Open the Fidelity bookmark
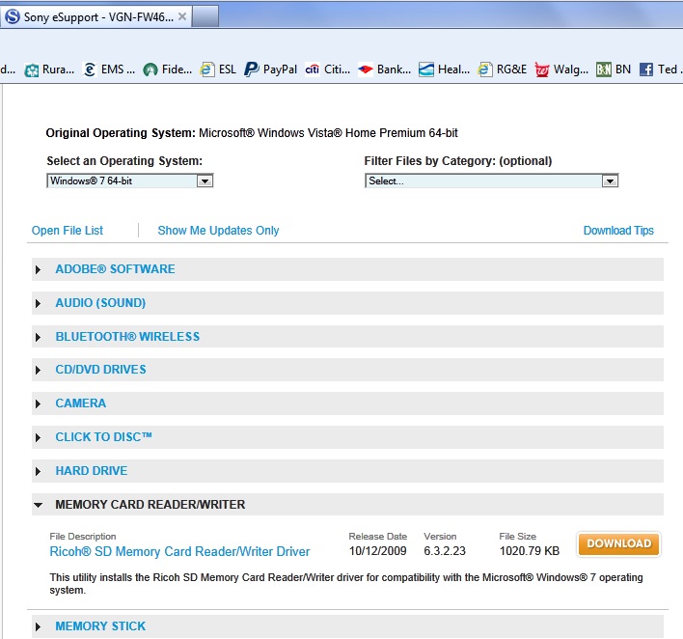 coord(167,69)
